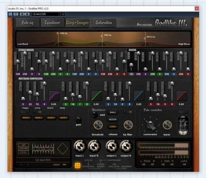Screen dimensions: 206x178
Task: Go to next preset with right arrow
Action: pyautogui.click(x=28, y=165)
